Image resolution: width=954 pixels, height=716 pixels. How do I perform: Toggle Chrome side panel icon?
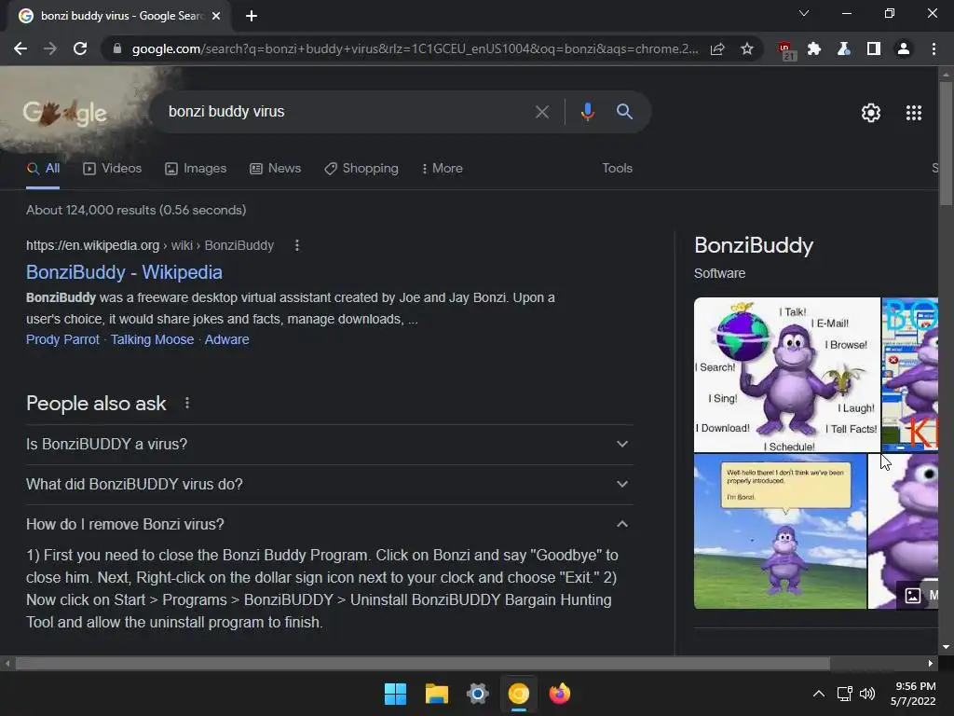[x=874, y=48]
